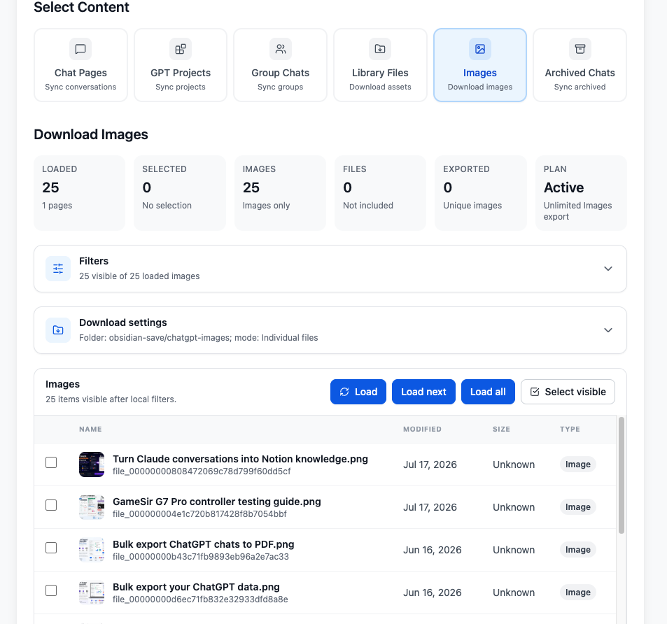This screenshot has width=667, height=624.
Task: Open thumbnail of Bulk export your ChatGPT data
Action: click(x=92, y=593)
